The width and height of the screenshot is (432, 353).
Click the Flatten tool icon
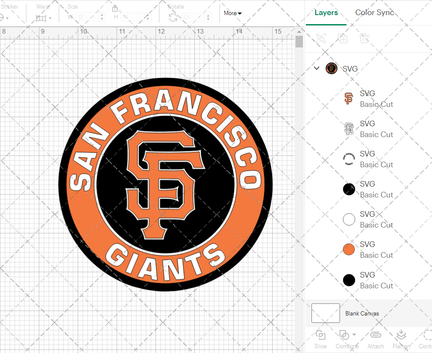(401, 335)
